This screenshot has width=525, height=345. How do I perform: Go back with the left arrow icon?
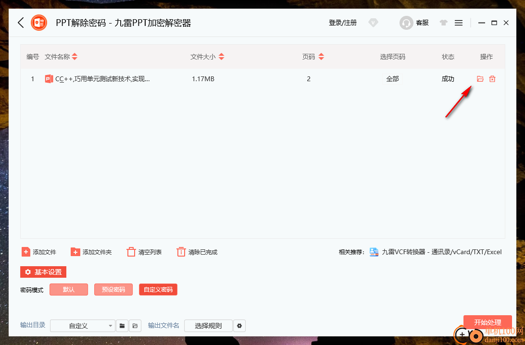point(21,23)
